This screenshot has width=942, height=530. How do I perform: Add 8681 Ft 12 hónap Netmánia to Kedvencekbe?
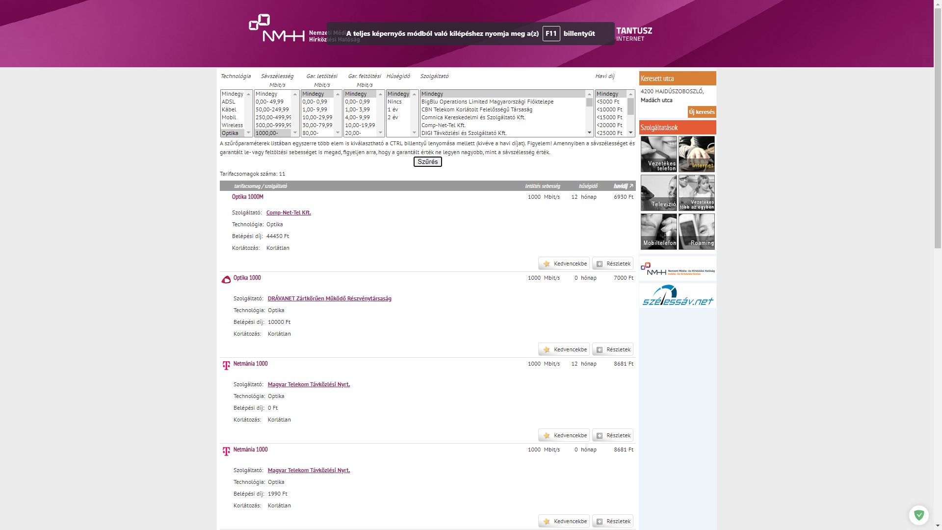click(x=564, y=435)
